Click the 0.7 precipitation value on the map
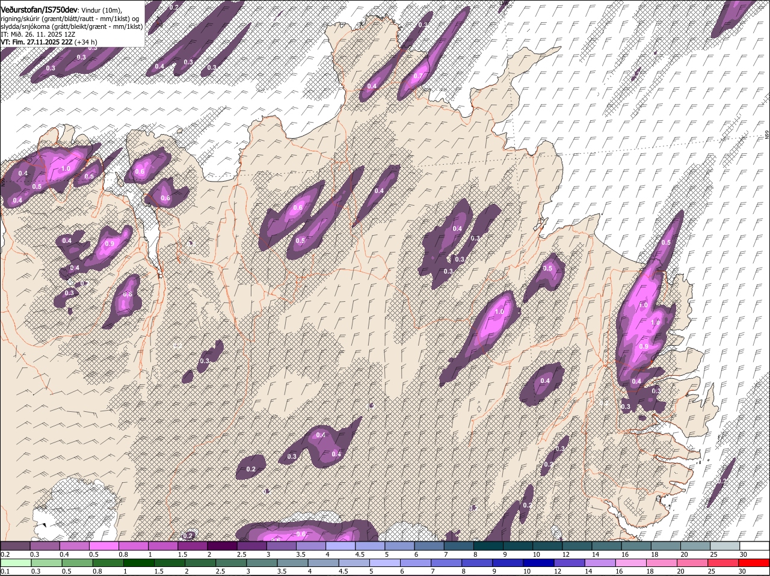 [419, 76]
